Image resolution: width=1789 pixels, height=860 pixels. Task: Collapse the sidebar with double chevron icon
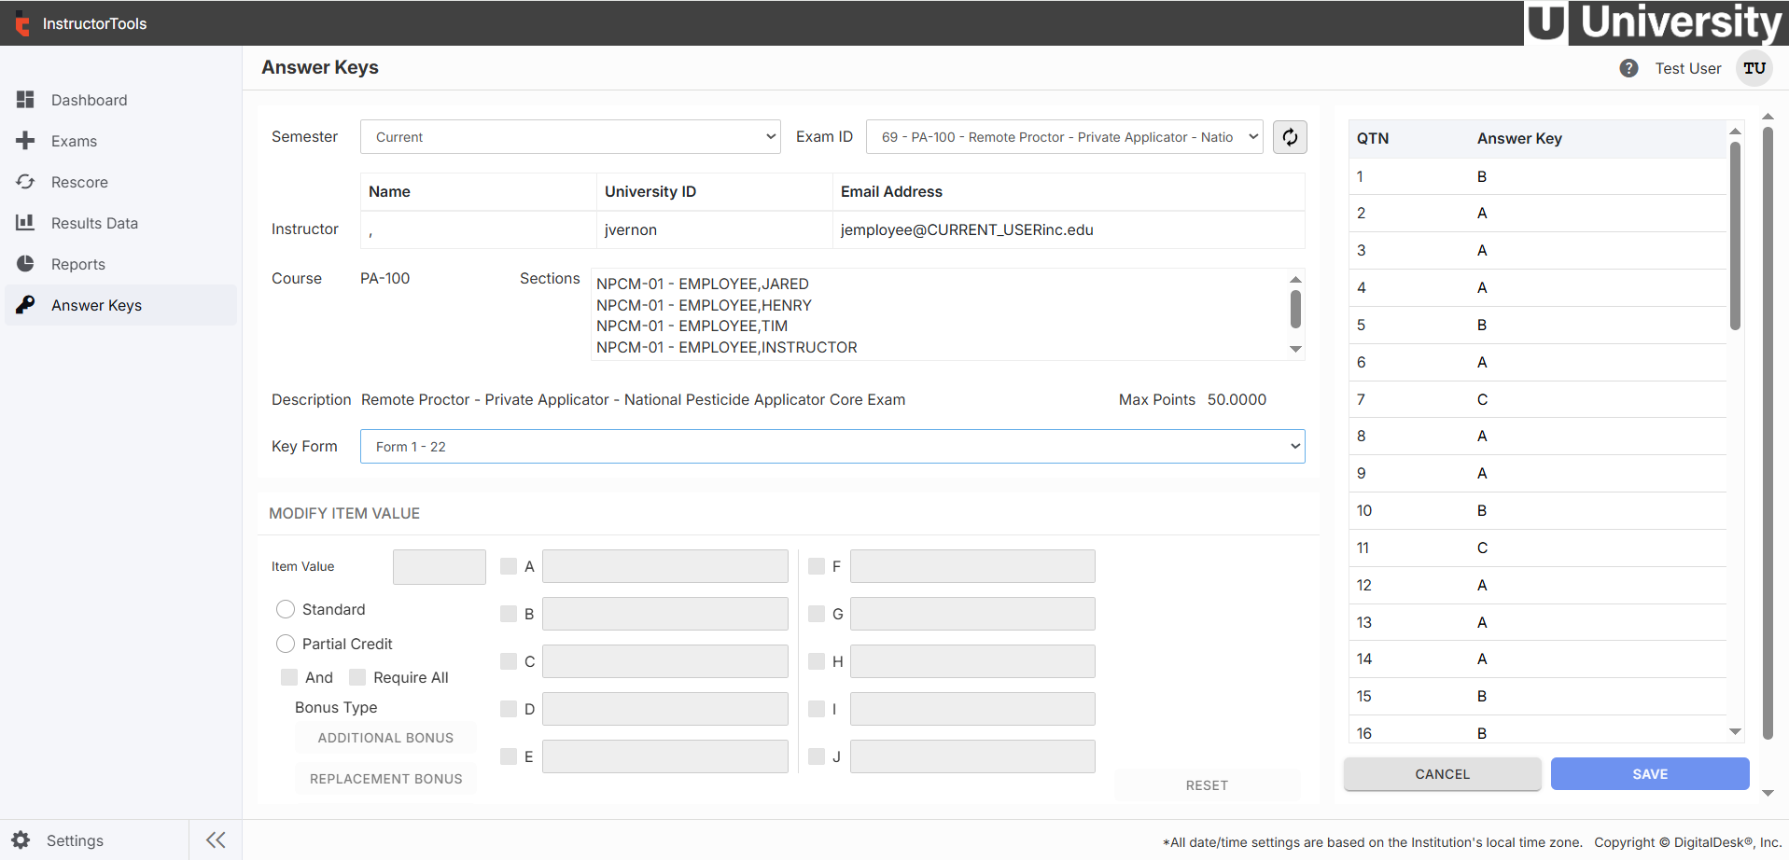tap(216, 840)
